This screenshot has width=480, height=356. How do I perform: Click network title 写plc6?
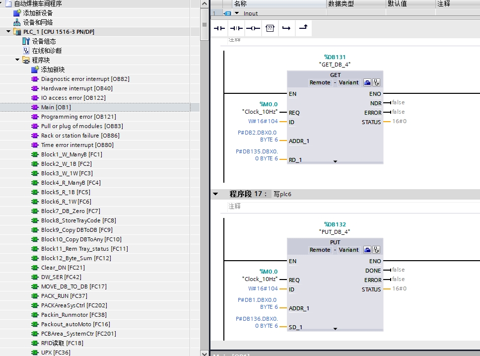pyautogui.click(x=282, y=194)
